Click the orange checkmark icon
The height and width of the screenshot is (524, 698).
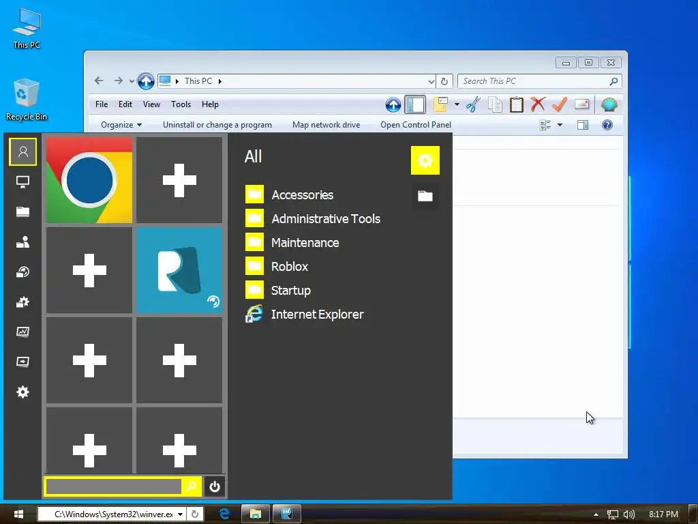click(559, 104)
